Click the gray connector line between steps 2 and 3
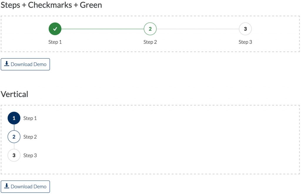The width and height of the screenshot is (301, 194). click(x=198, y=29)
